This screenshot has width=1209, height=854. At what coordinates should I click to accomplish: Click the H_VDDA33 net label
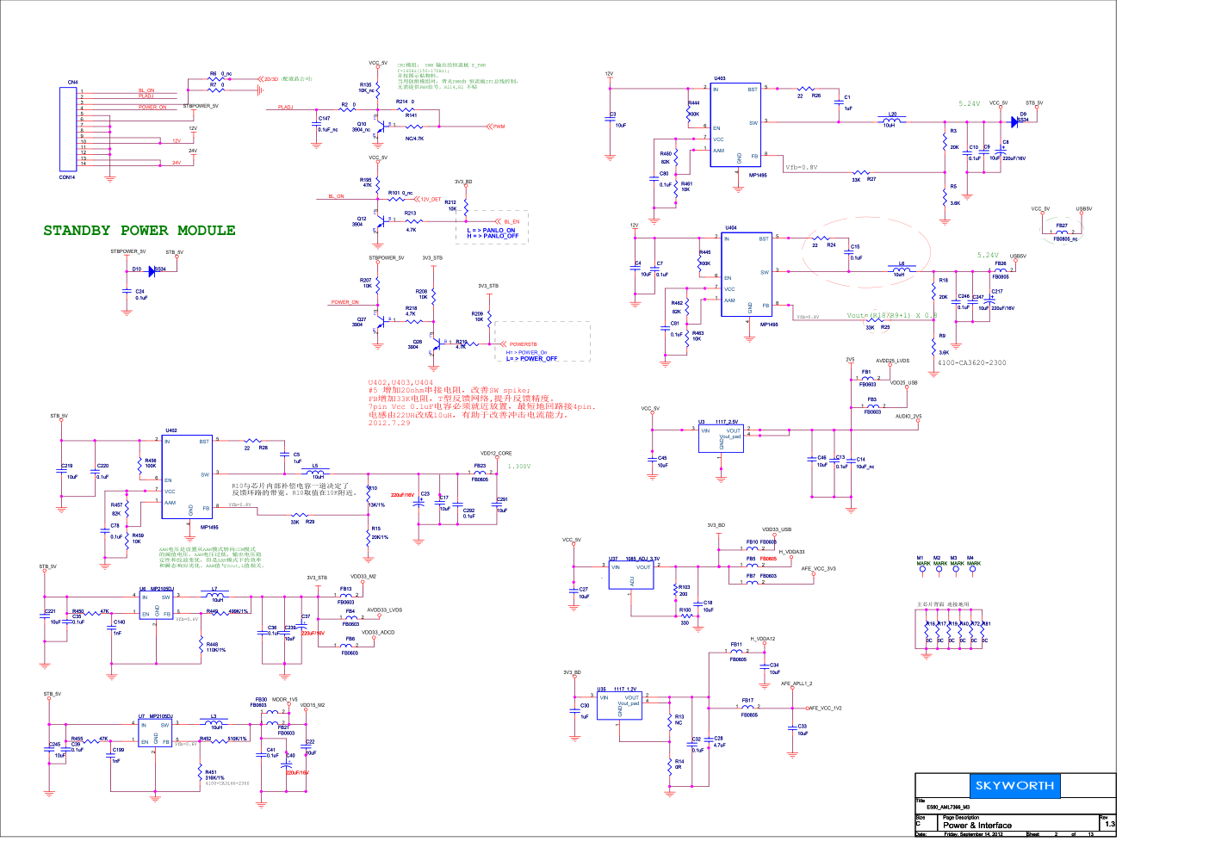pos(791,552)
